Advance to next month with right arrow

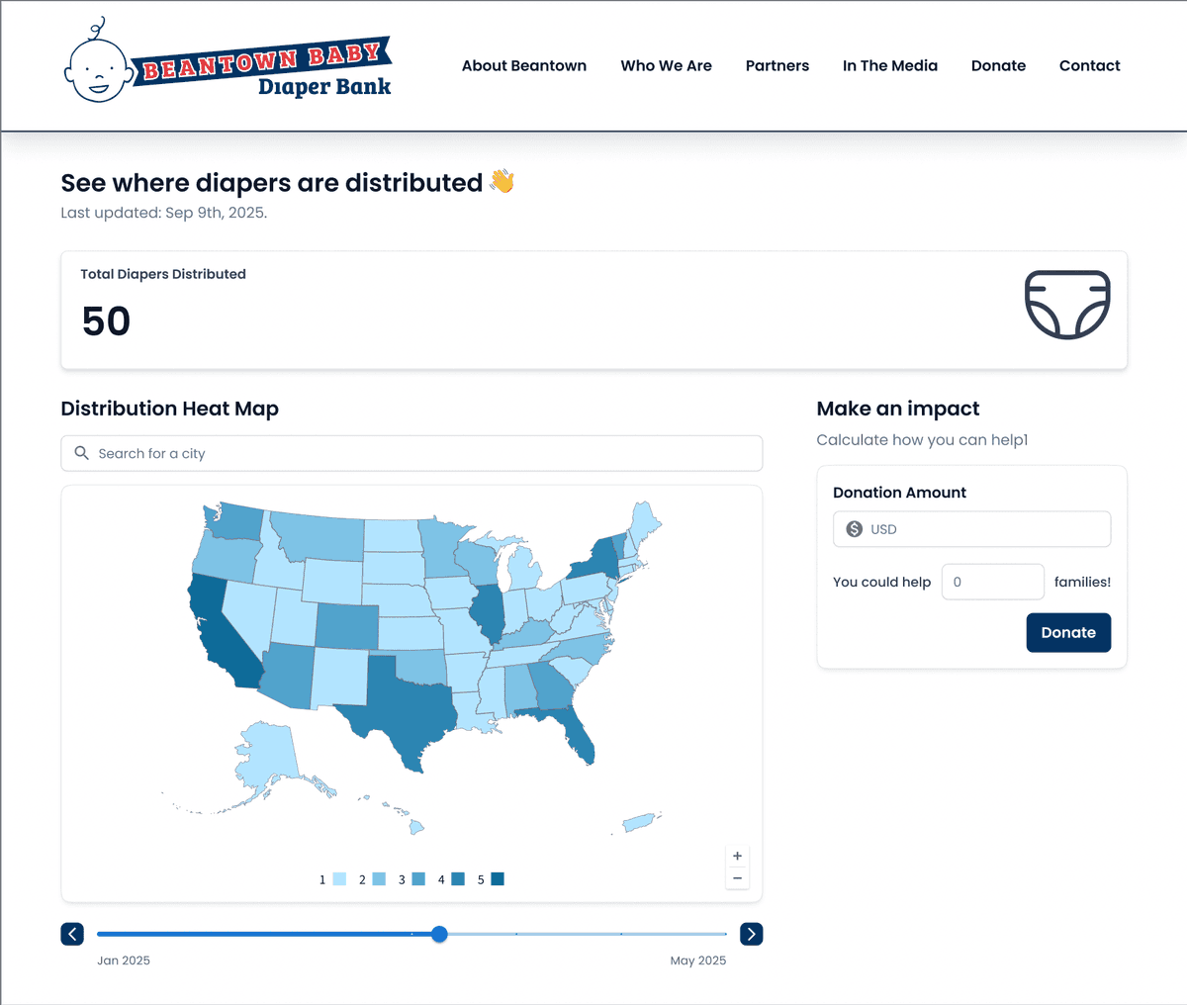(x=752, y=934)
